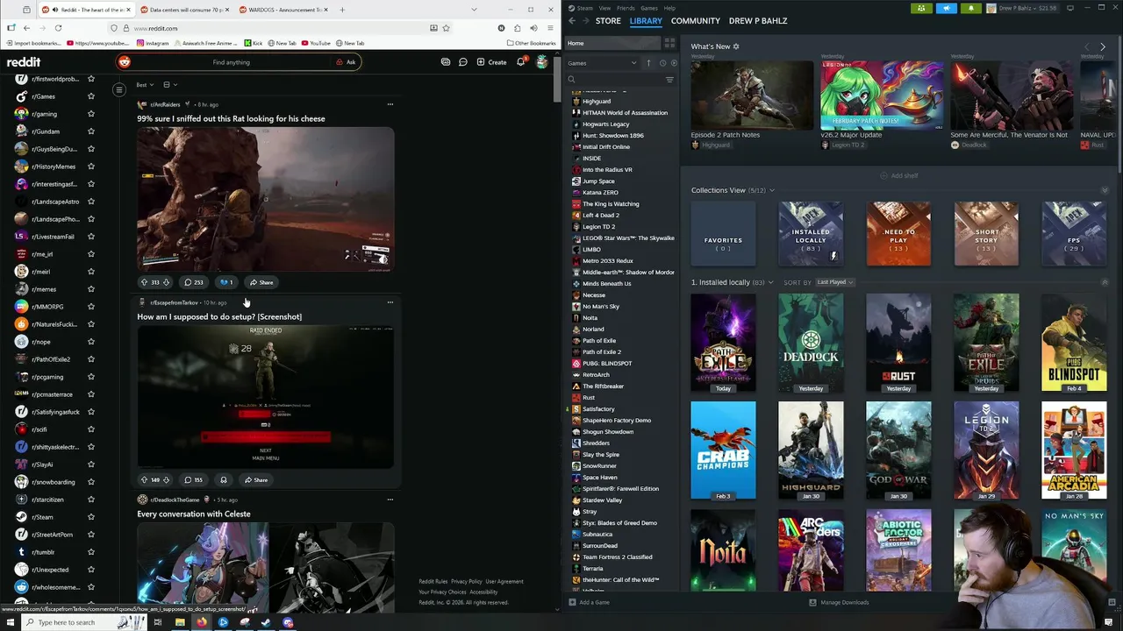
Task: Favorite r/Games with its star
Action: coord(90,96)
